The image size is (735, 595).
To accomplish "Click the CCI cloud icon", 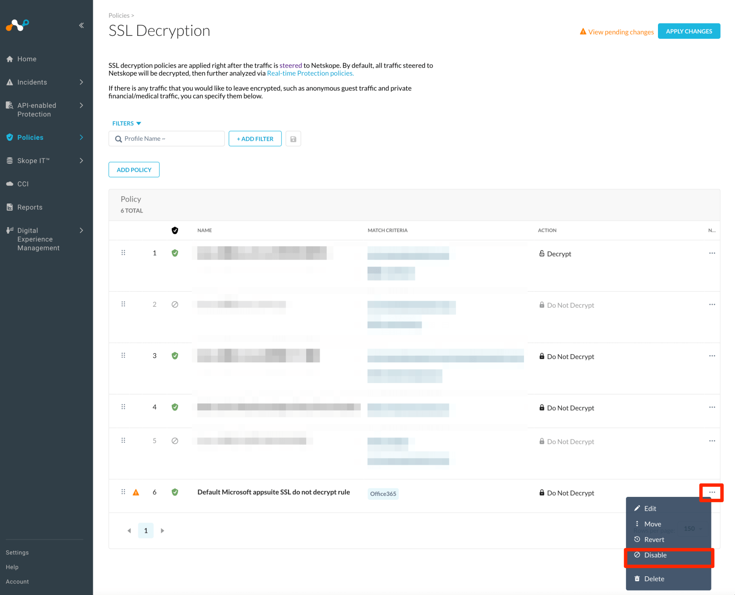I will tap(10, 184).
